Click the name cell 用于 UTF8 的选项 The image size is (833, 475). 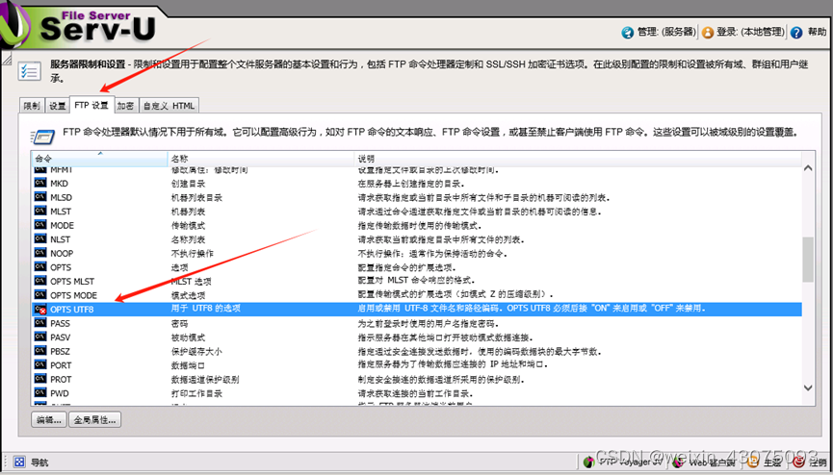pyautogui.click(x=205, y=309)
